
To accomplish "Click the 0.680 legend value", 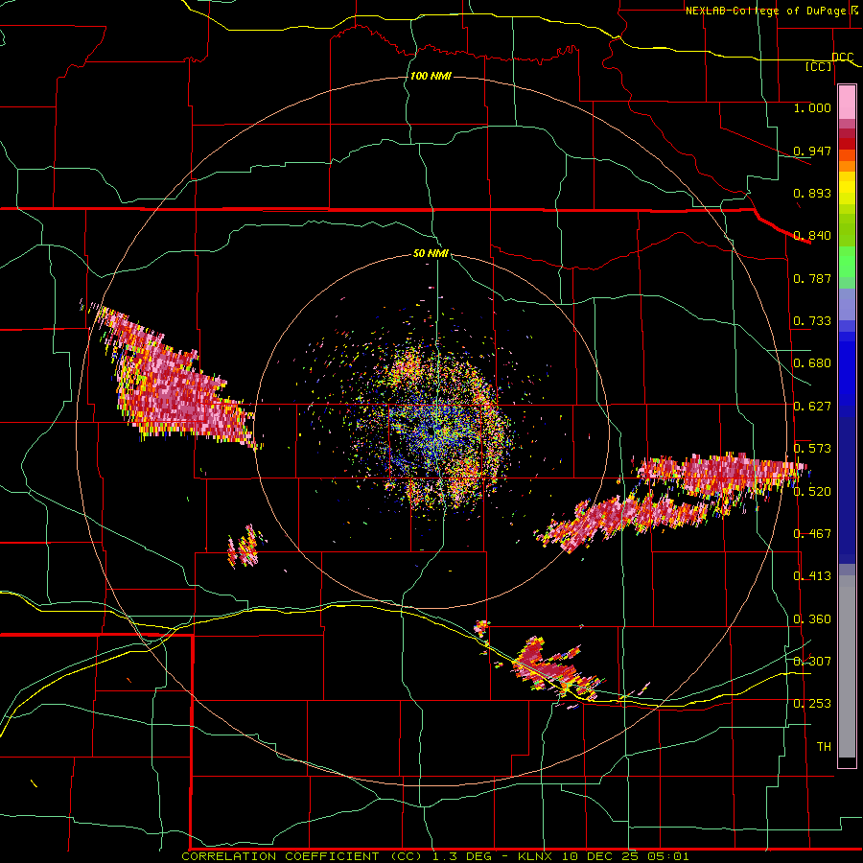I will click(812, 363).
